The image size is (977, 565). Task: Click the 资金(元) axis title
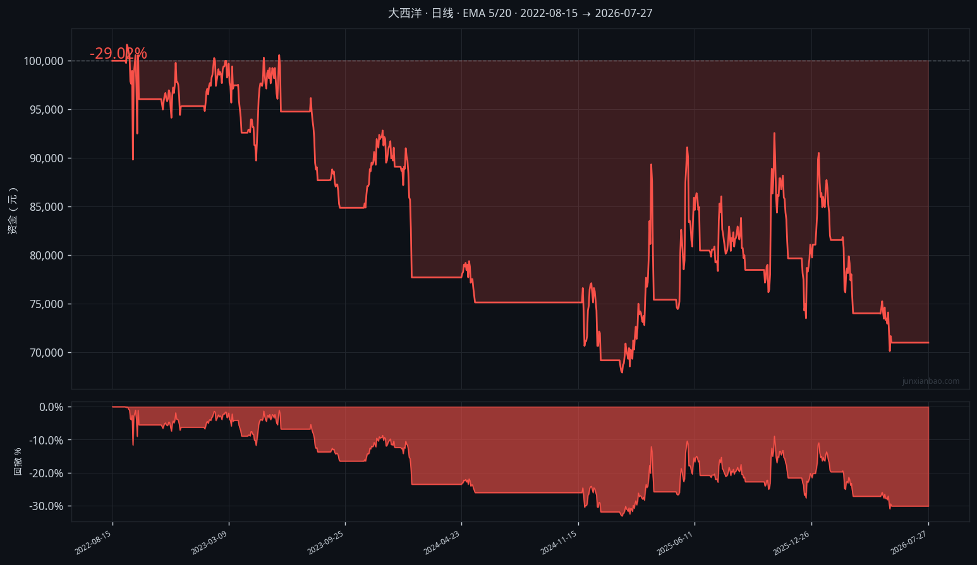coord(13,211)
